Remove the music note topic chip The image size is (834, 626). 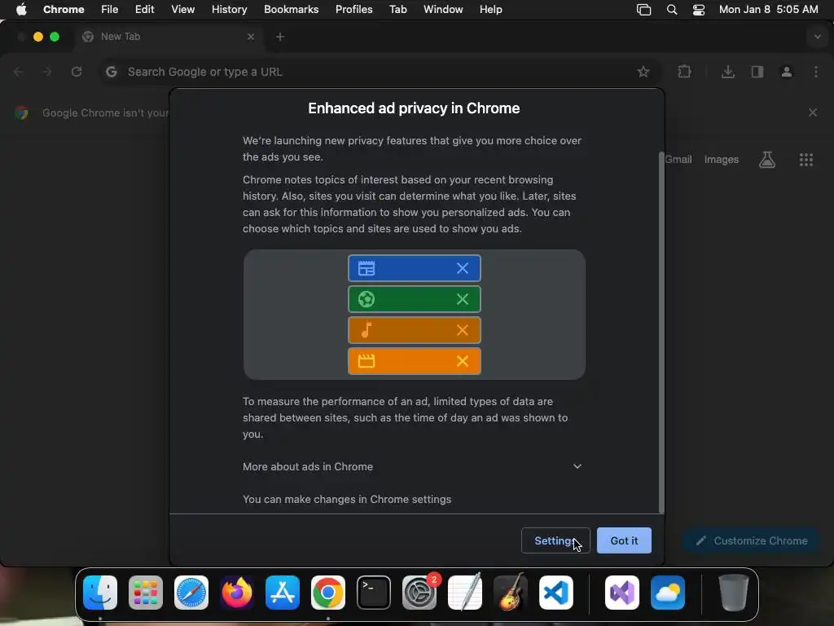click(x=463, y=330)
